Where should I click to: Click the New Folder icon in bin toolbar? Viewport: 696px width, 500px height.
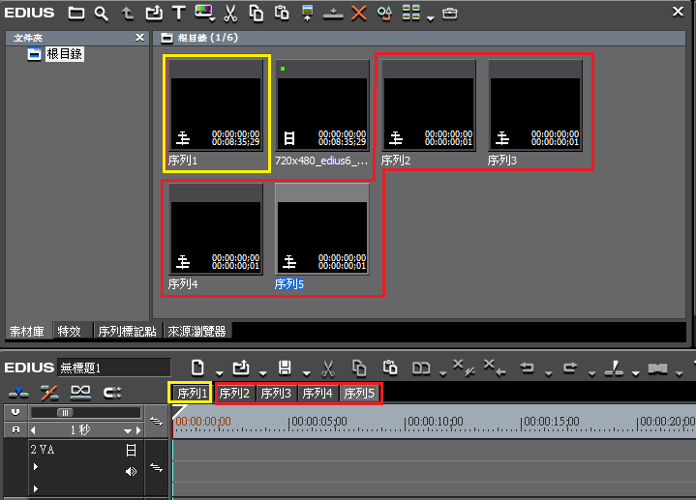click(76, 14)
